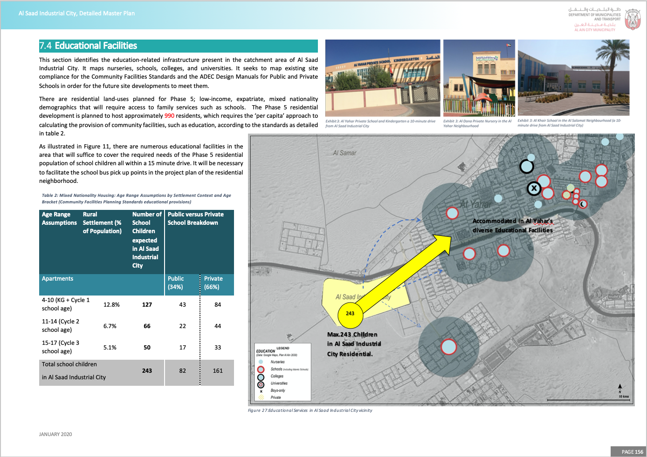
Task: Open the Al Dana Private Nursery photo
Action: 479,78
